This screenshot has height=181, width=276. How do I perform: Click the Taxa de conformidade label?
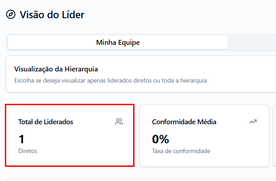coord(181,151)
